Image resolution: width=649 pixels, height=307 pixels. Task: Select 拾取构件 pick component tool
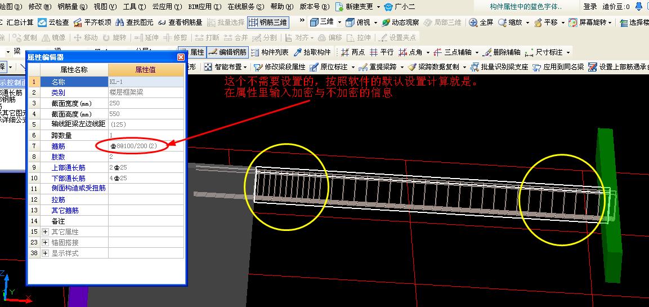[312, 52]
